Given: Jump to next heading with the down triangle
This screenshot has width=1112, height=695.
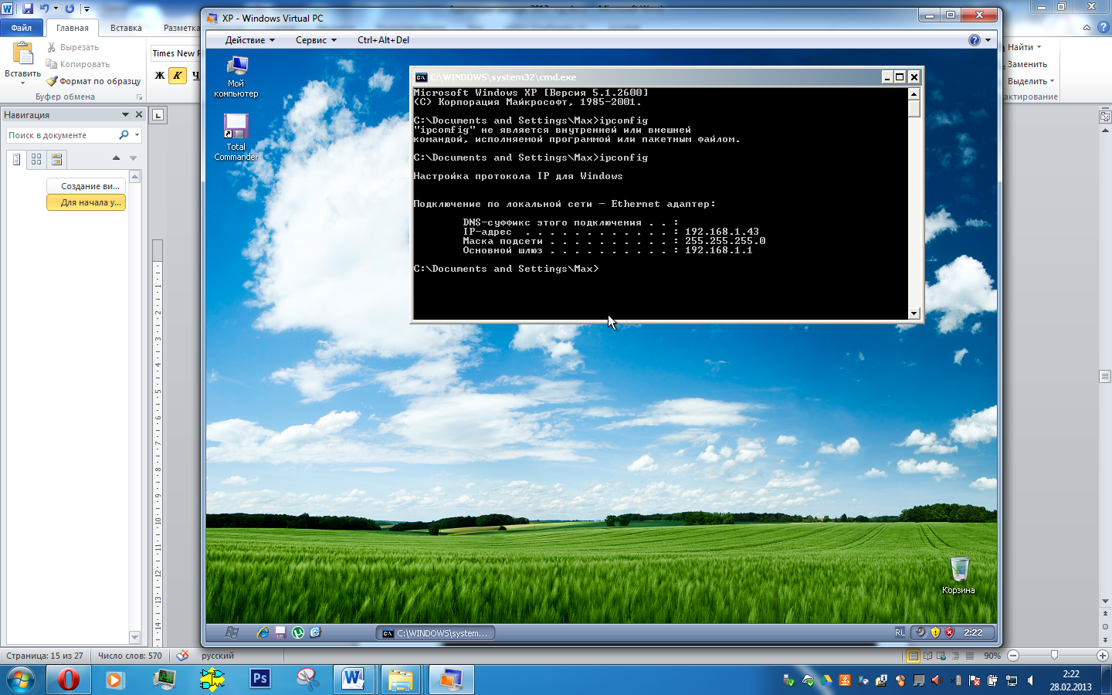Looking at the screenshot, I should click(133, 158).
